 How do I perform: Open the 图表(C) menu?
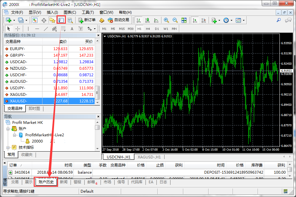[70, 12]
